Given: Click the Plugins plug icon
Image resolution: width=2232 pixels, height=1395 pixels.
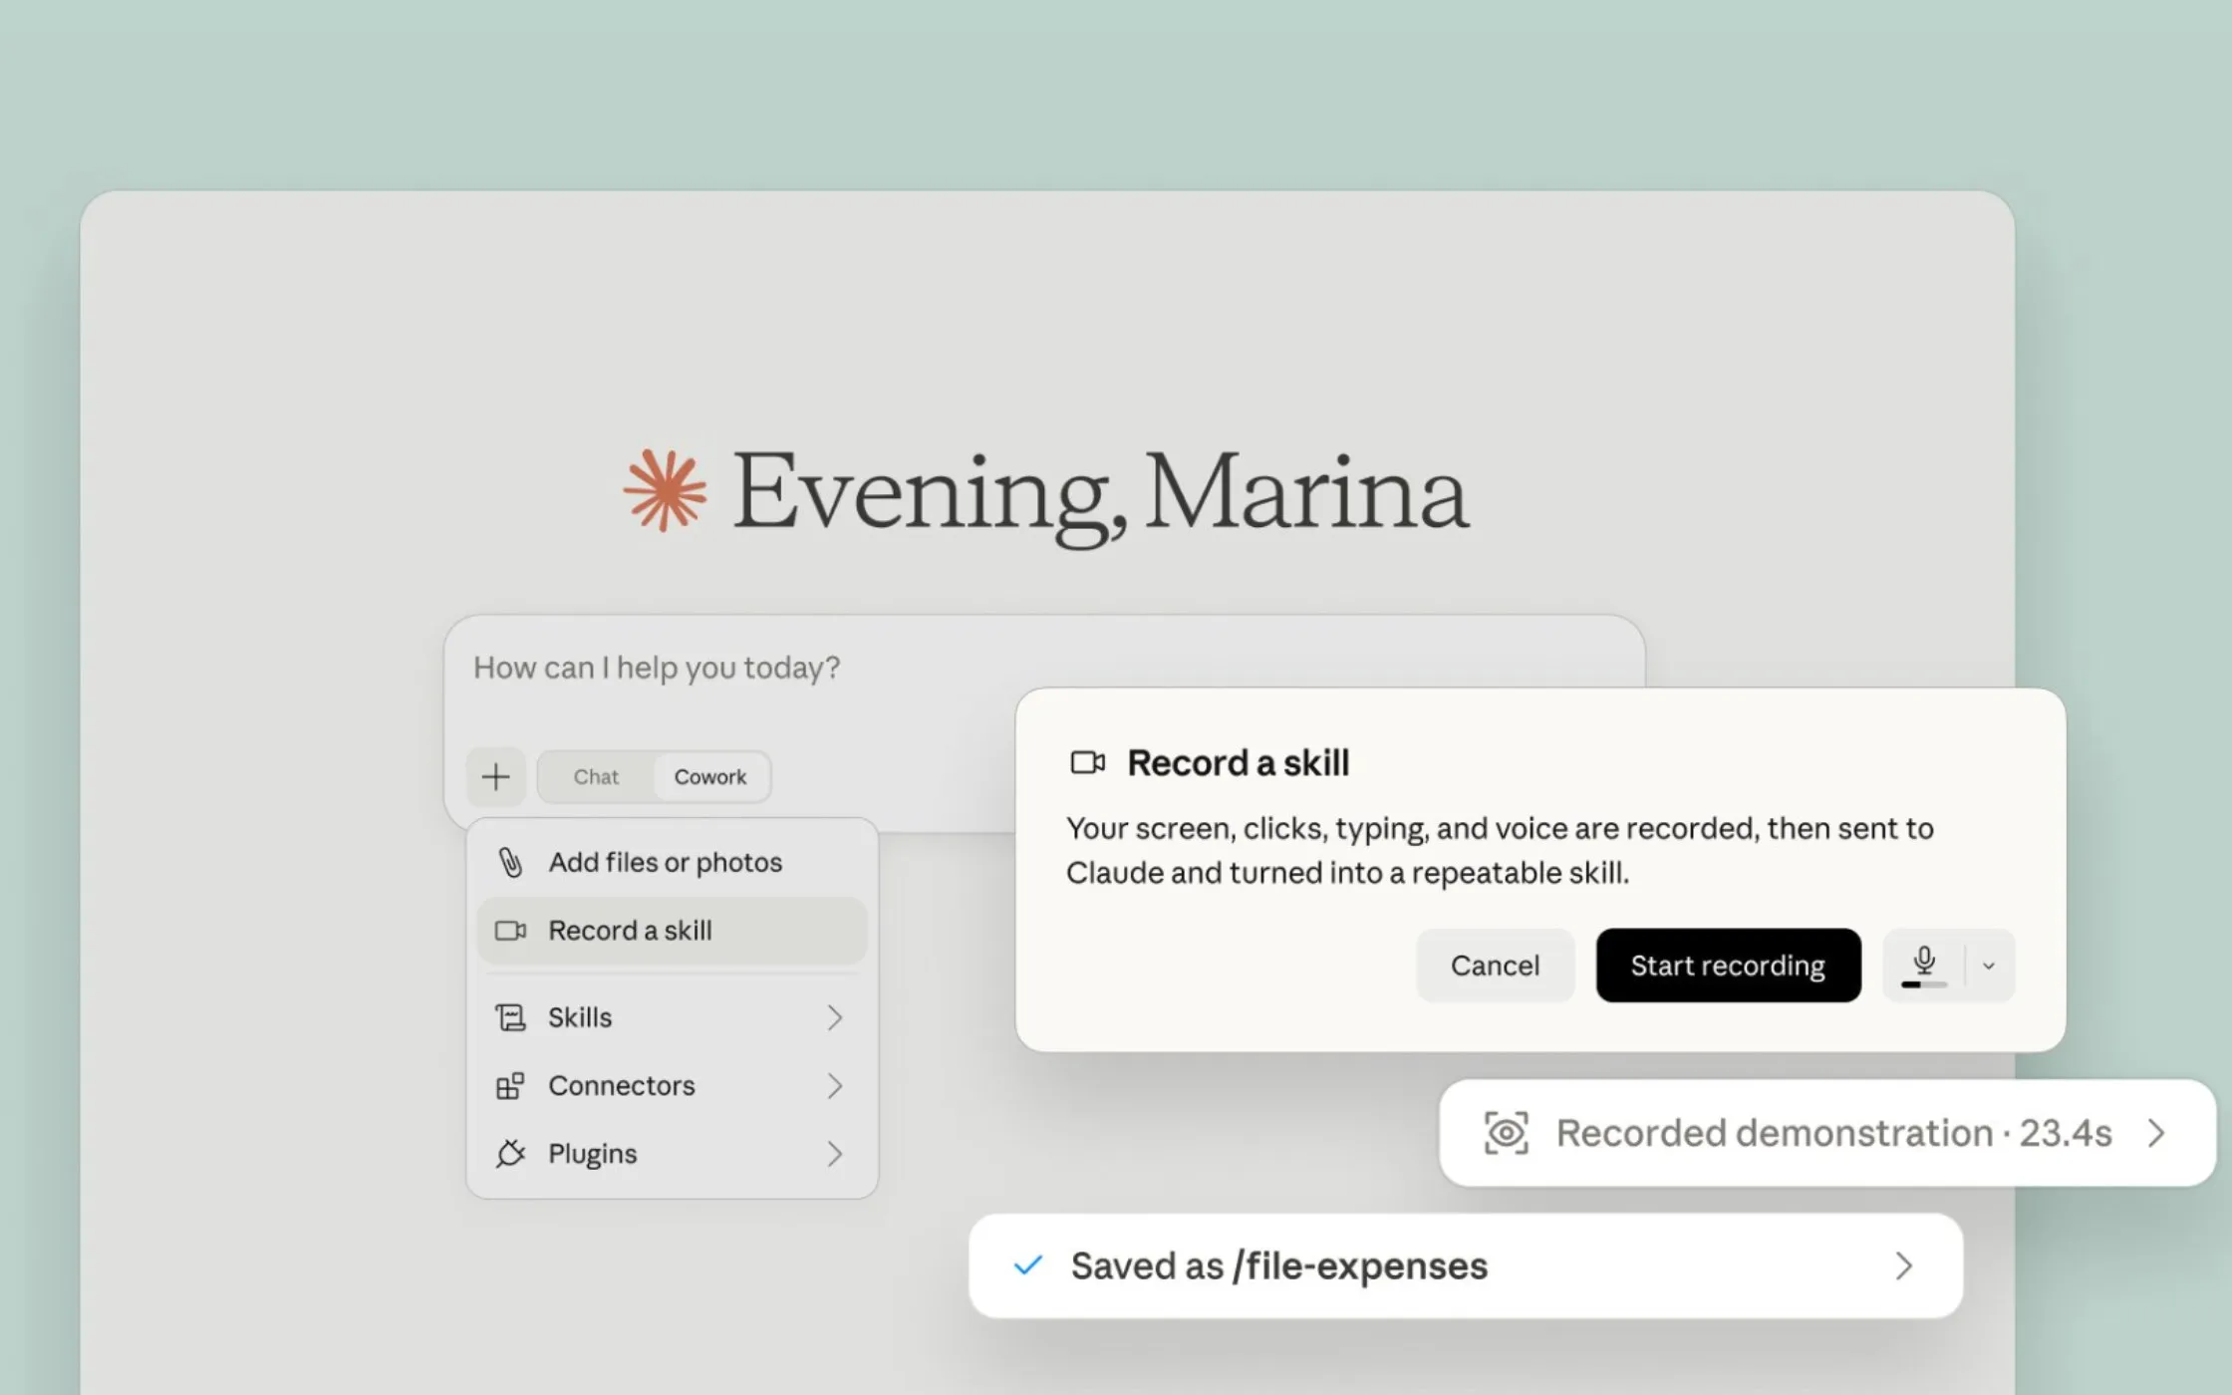Looking at the screenshot, I should point(510,1153).
